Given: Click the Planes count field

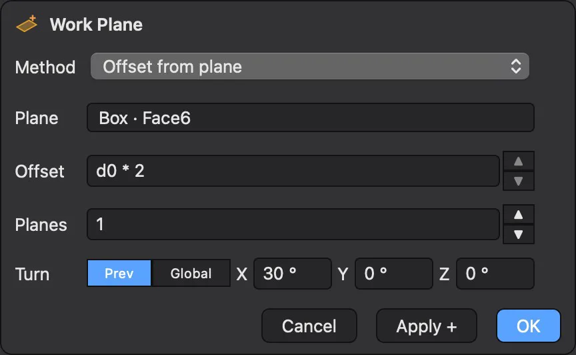Looking at the screenshot, I should [293, 224].
